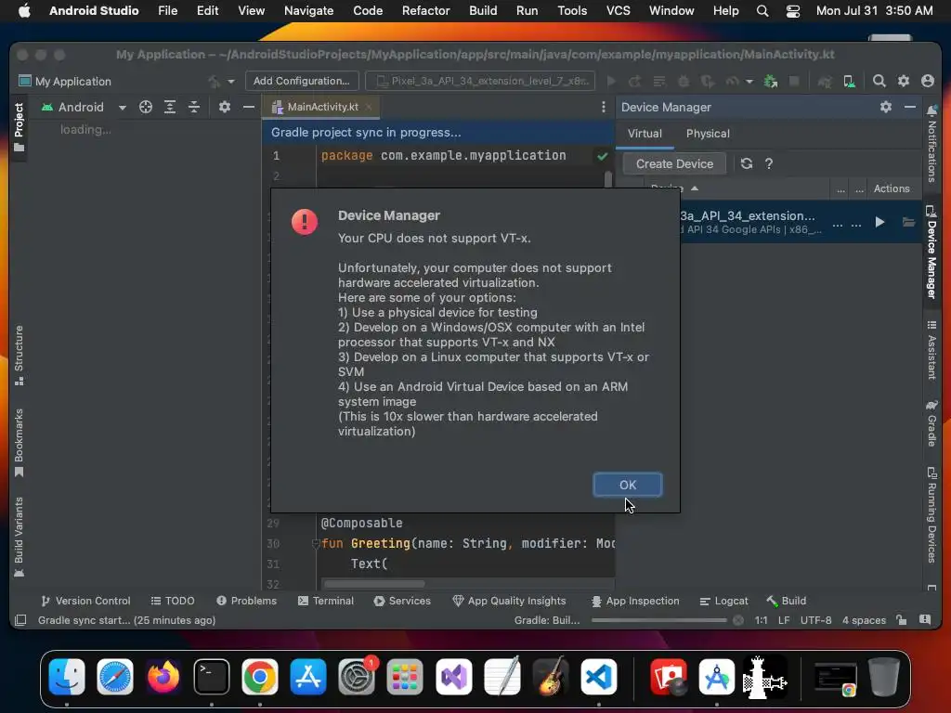Screen dimensions: 951x713
Task: Click the UTF-8 encoding indicator
Action: pyautogui.click(x=815, y=620)
